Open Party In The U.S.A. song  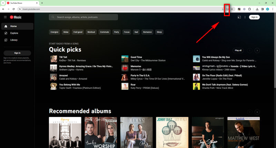[x=140, y=75]
